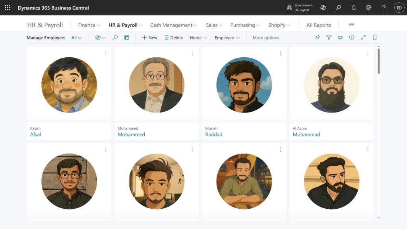Expand the page with the full-screen arrows icon
The width and height of the screenshot is (407, 229).
coord(363,37)
